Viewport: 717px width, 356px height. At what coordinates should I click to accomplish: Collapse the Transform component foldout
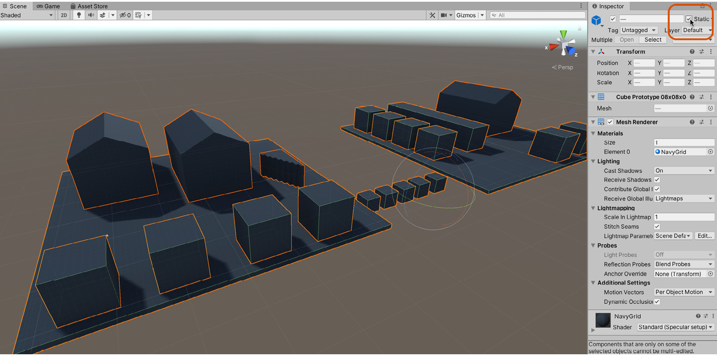pyautogui.click(x=593, y=52)
